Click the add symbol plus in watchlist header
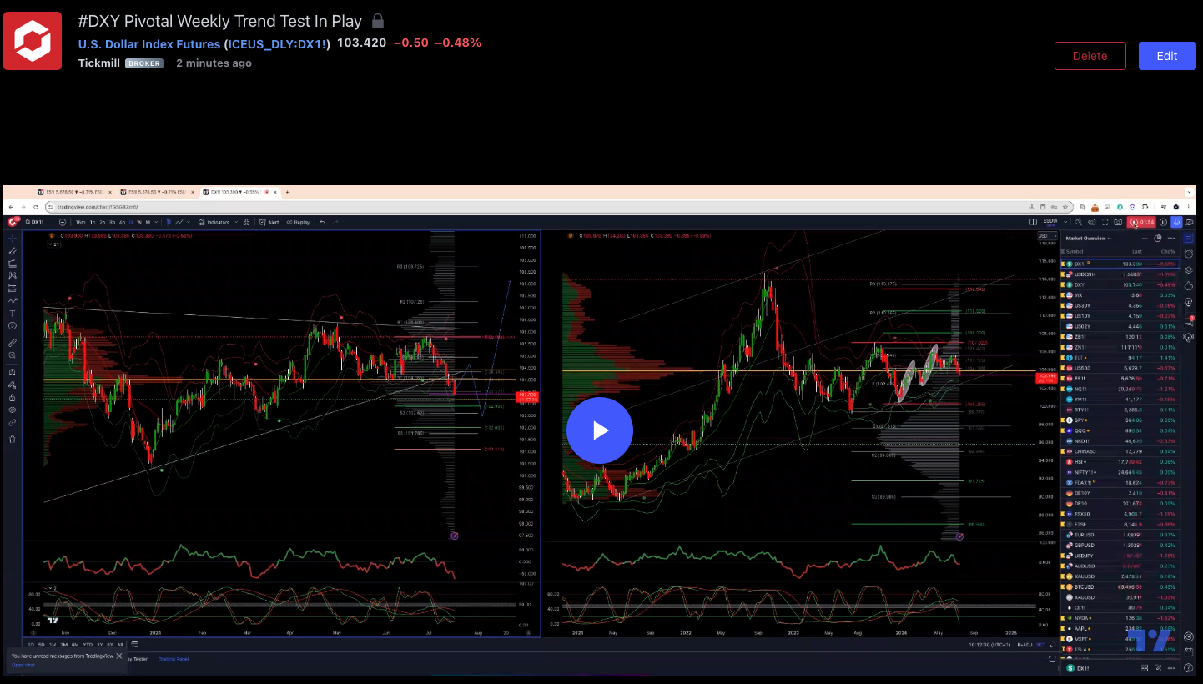 [1145, 239]
